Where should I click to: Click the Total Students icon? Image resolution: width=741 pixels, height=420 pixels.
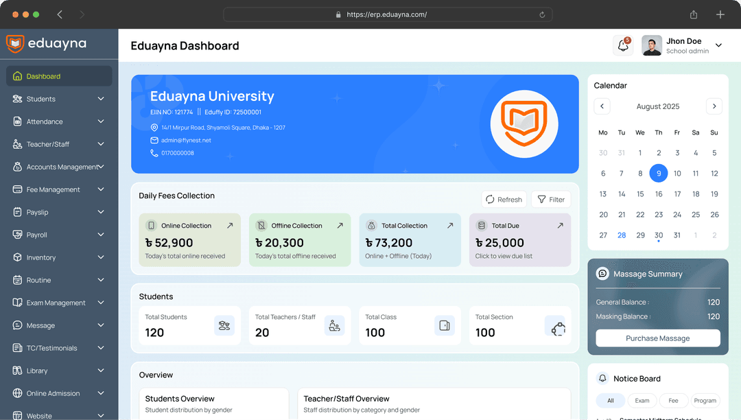[x=224, y=326]
